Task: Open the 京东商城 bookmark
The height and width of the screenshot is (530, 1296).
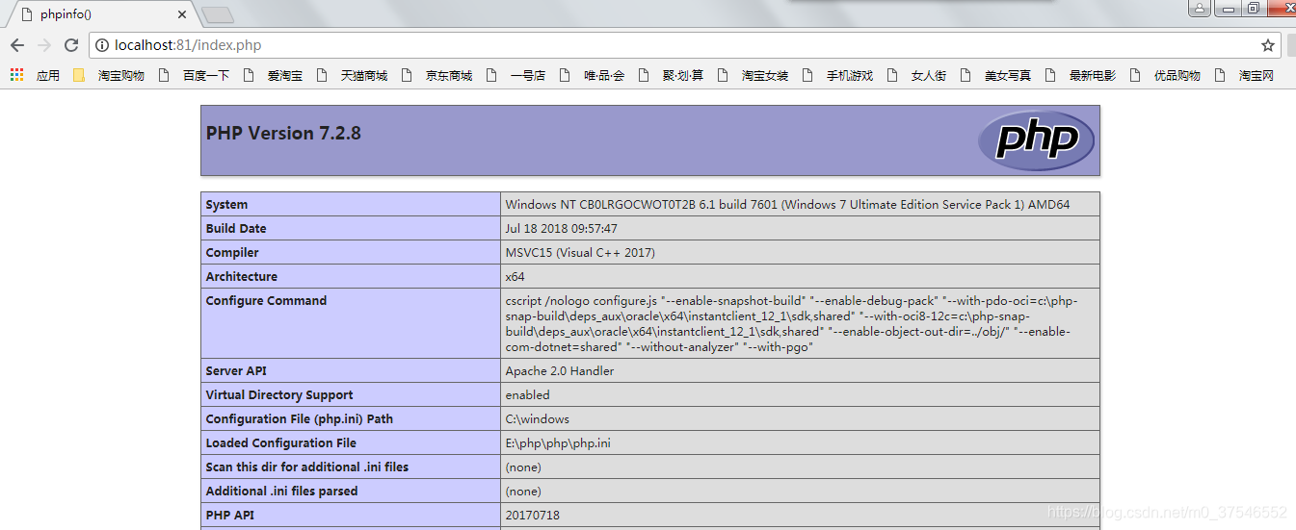Action: coord(436,75)
